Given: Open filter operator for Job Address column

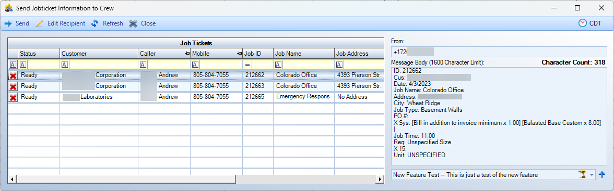Looking at the screenshot, I should (339, 65).
